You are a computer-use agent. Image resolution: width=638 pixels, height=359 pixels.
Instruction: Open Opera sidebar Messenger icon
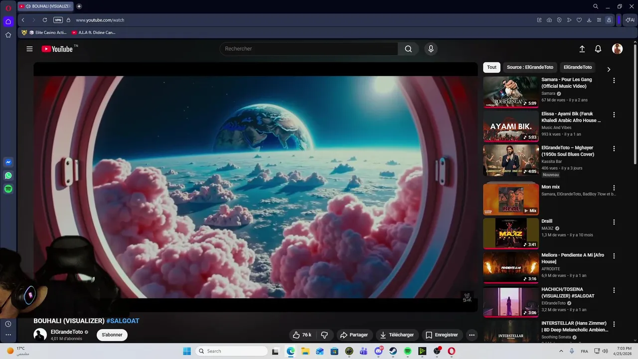pos(8,163)
